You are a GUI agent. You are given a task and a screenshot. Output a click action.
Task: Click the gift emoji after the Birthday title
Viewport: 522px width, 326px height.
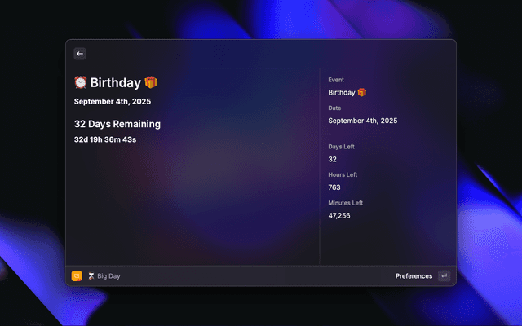[150, 82]
